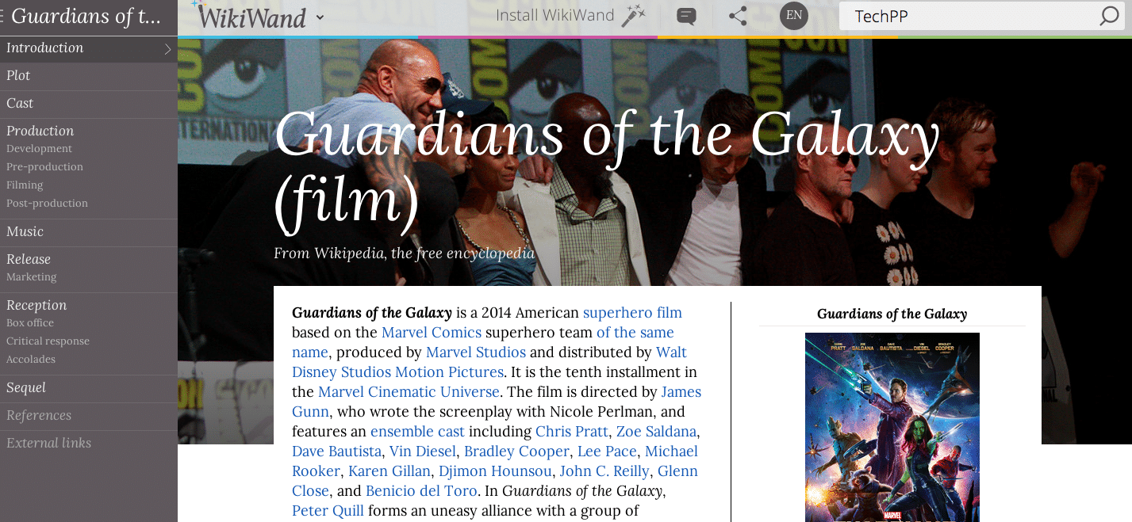Click the infobox title Guardians of the Galaxy
Image resolution: width=1132 pixels, height=522 pixels.
click(x=892, y=314)
